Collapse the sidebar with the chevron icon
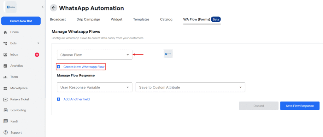323x137 pixels. tap(43, 7)
